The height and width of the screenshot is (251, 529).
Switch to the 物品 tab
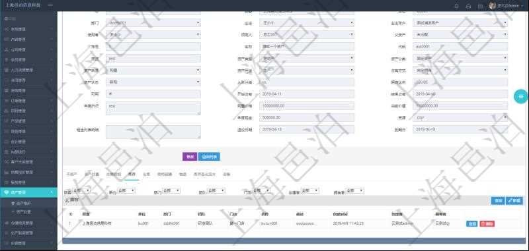183,175
